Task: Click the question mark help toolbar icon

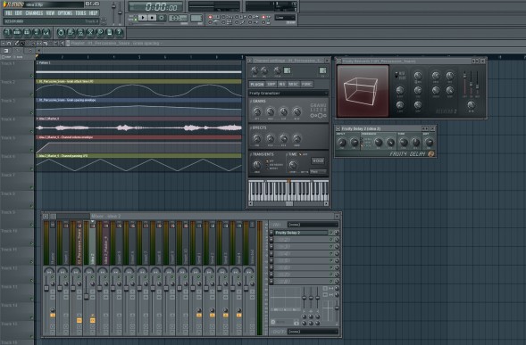Action: point(119,32)
